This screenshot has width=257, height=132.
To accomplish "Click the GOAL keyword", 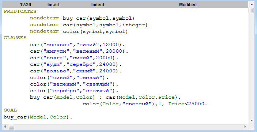I will coord(10,110).
